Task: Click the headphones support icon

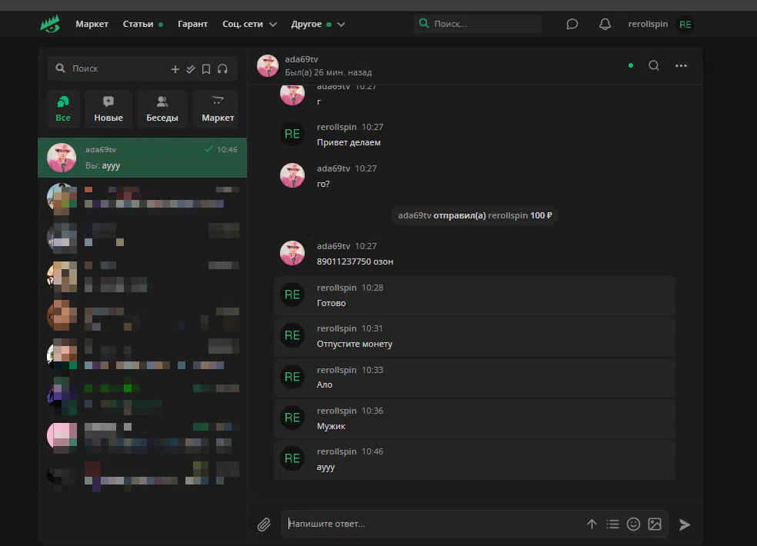Action: (222, 69)
